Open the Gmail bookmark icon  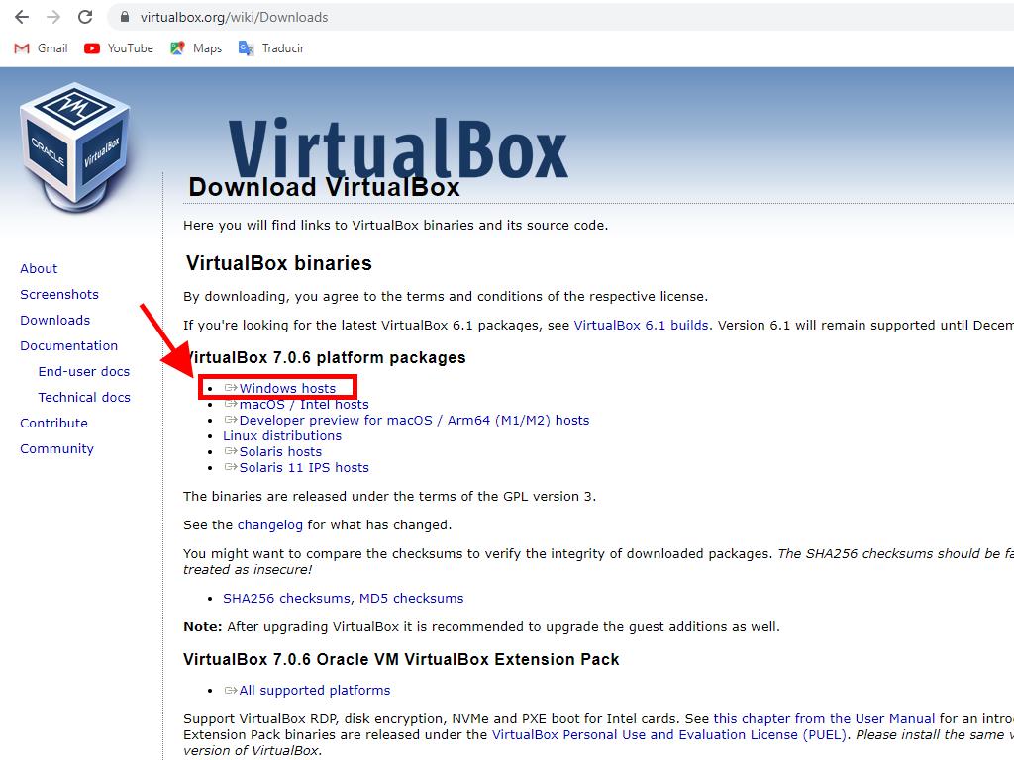[x=22, y=48]
